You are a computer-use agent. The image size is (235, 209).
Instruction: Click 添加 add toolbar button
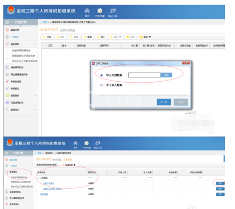coord(47,37)
